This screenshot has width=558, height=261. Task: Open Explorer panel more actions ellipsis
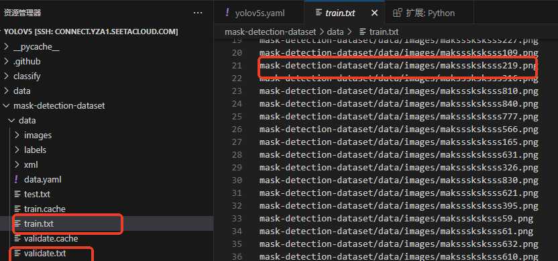point(197,13)
